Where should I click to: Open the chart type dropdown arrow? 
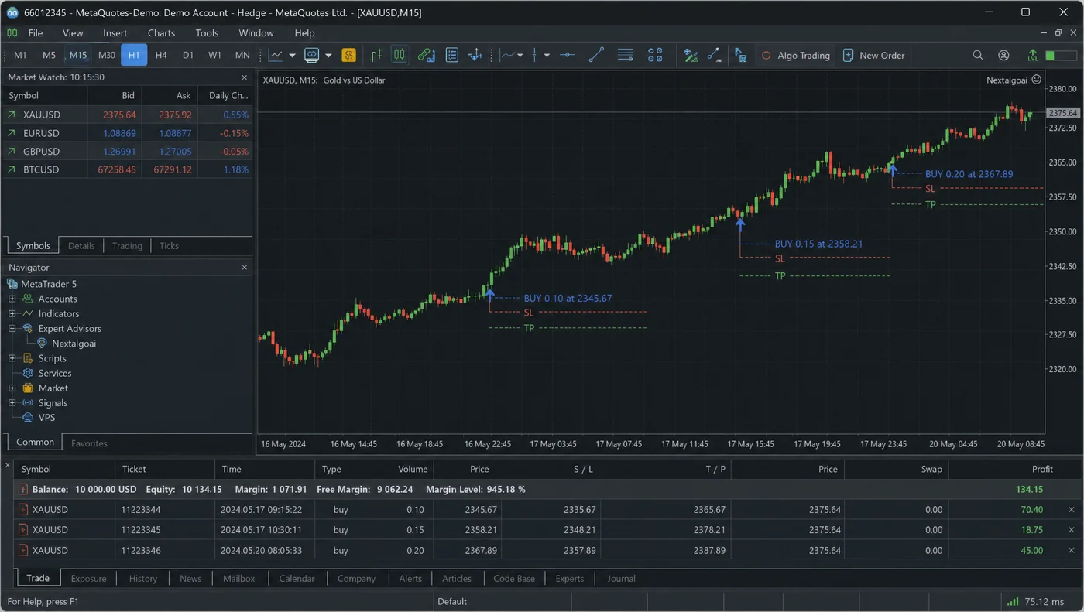(292, 56)
